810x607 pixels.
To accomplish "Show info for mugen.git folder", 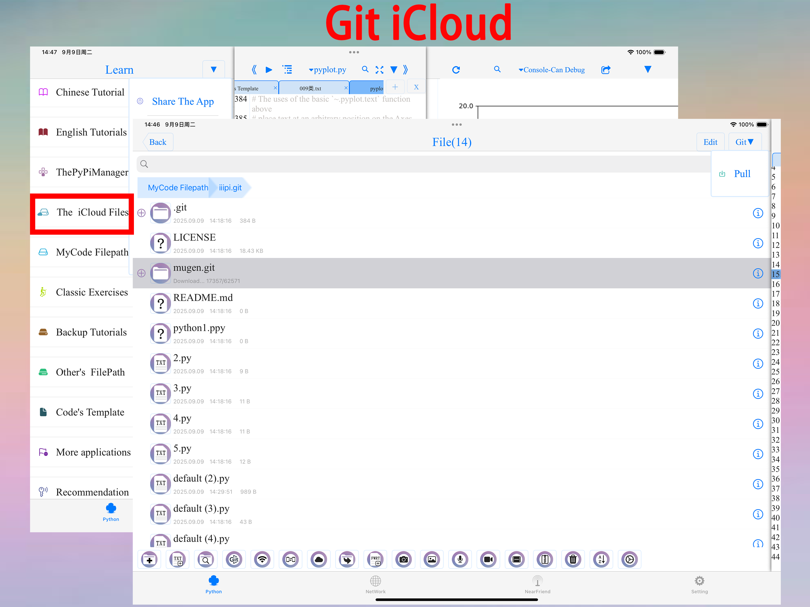I will click(758, 273).
